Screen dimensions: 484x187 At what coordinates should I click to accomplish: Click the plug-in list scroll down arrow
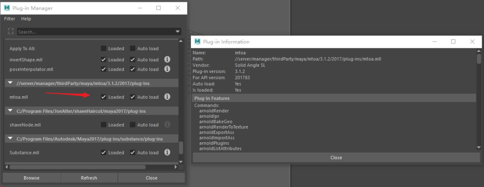pyautogui.click(x=181, y=161)
